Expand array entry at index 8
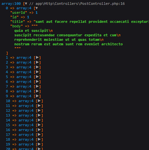The height and width of the screenshot is (150, 149). point(37,91)
